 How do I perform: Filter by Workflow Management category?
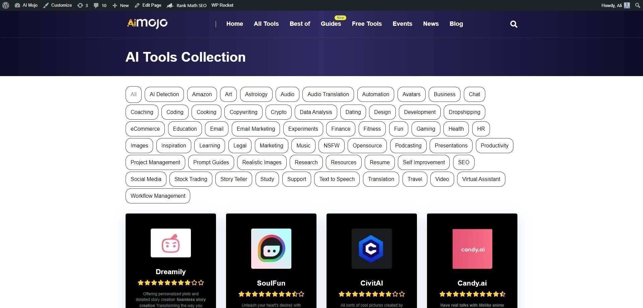click(x=158, y=196)
